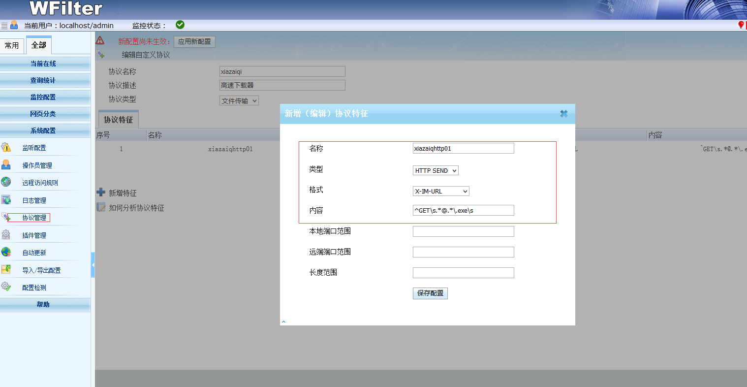
Task: Open the 协议类型 文件传输 dropdown
Action: (x=239, y=101)
